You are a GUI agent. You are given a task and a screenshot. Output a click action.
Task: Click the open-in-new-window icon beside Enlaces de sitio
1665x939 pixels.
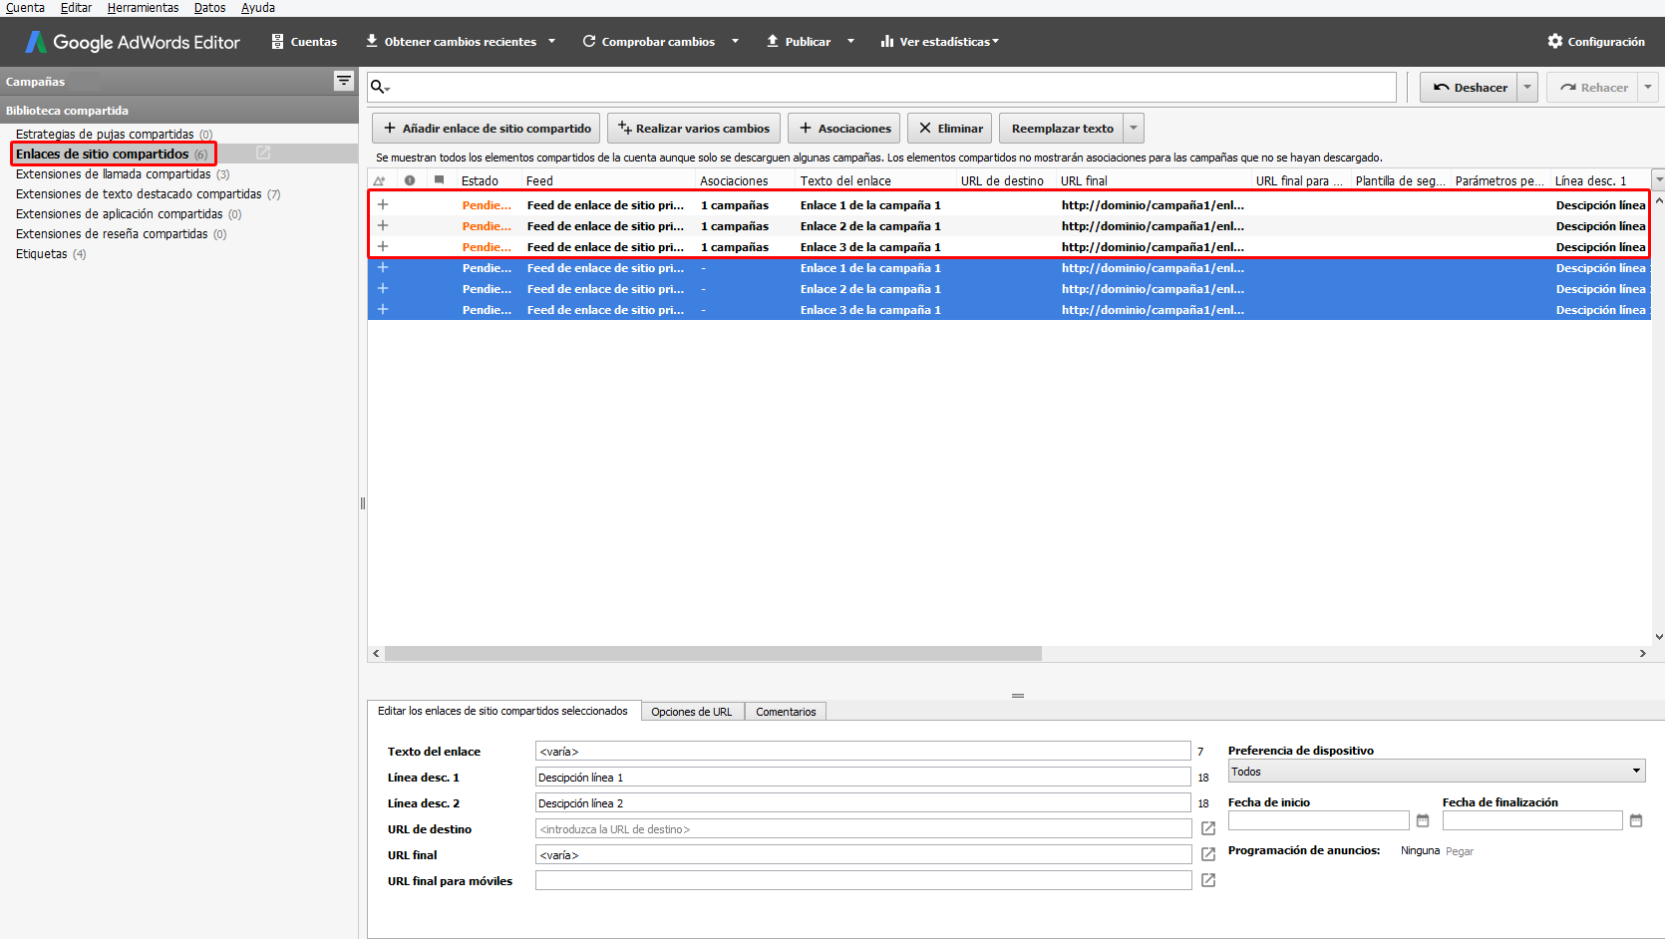263,153
